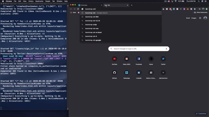Reload the current Chrome page
The image size is (209, 117).
click(78, 9)
